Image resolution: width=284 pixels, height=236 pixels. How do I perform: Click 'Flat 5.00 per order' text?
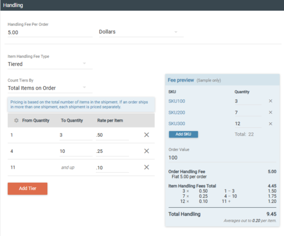tap(189, 176)
